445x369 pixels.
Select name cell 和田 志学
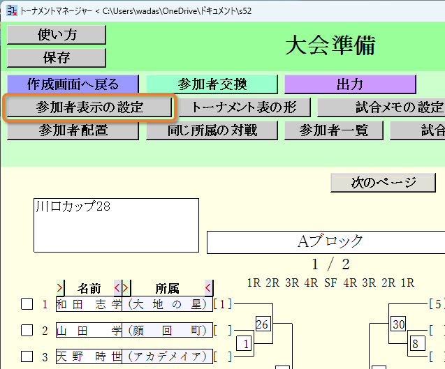[x=89, y=304]
